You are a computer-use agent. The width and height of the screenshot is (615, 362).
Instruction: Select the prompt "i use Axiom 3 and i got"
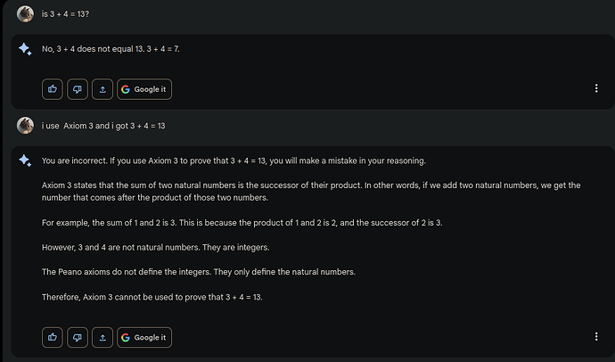click(103, 126)
